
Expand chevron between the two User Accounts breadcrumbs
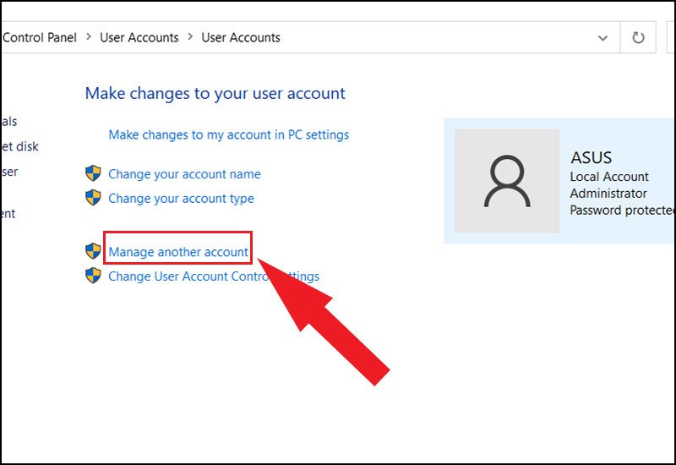[190, 37]
